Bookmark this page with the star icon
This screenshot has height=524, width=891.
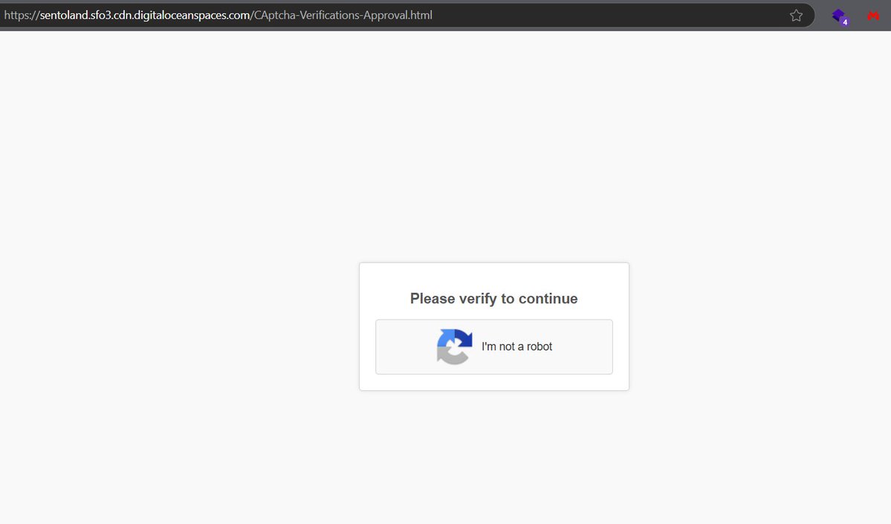pyautogui.click(x=796, y=16)
